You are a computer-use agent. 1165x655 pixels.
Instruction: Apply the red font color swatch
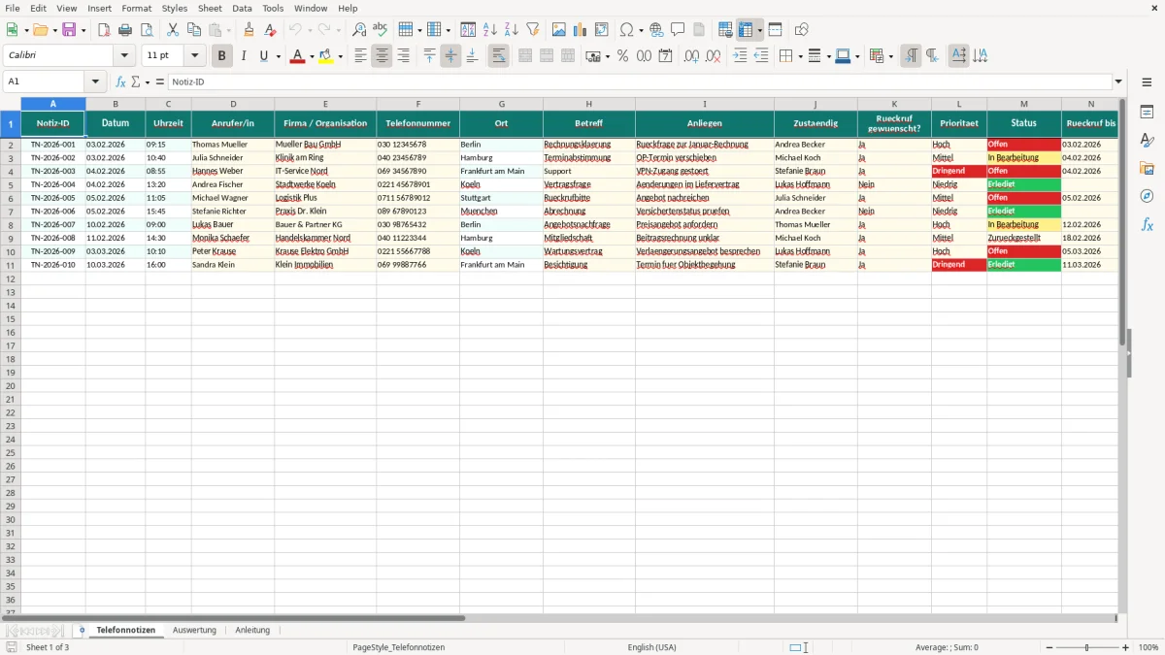[296, 56]
